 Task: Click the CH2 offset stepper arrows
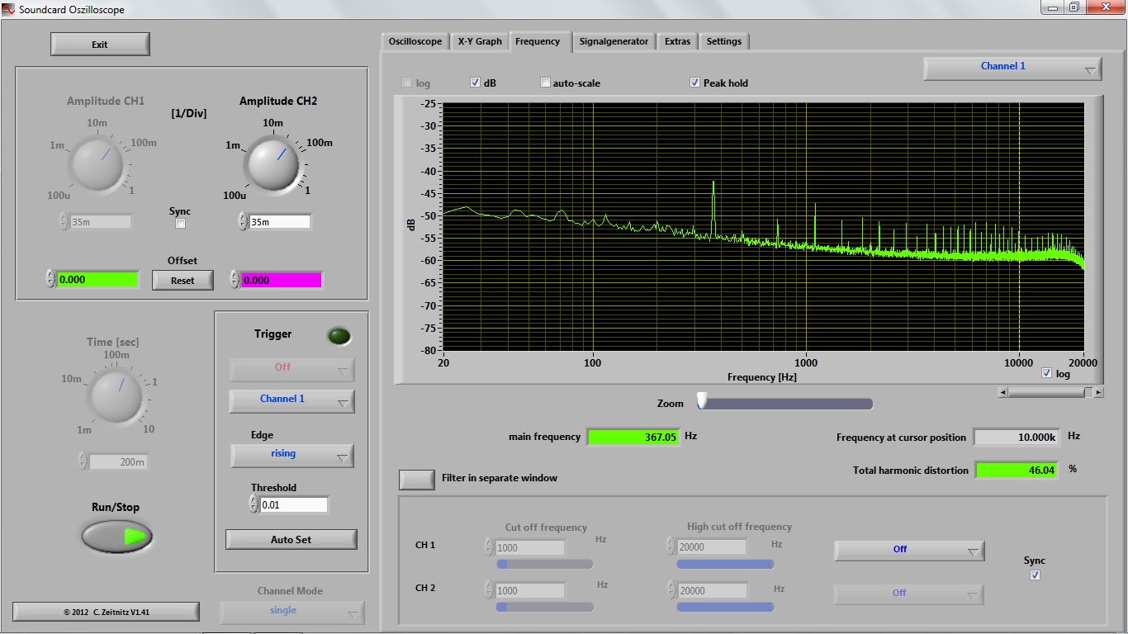[235, 280]
